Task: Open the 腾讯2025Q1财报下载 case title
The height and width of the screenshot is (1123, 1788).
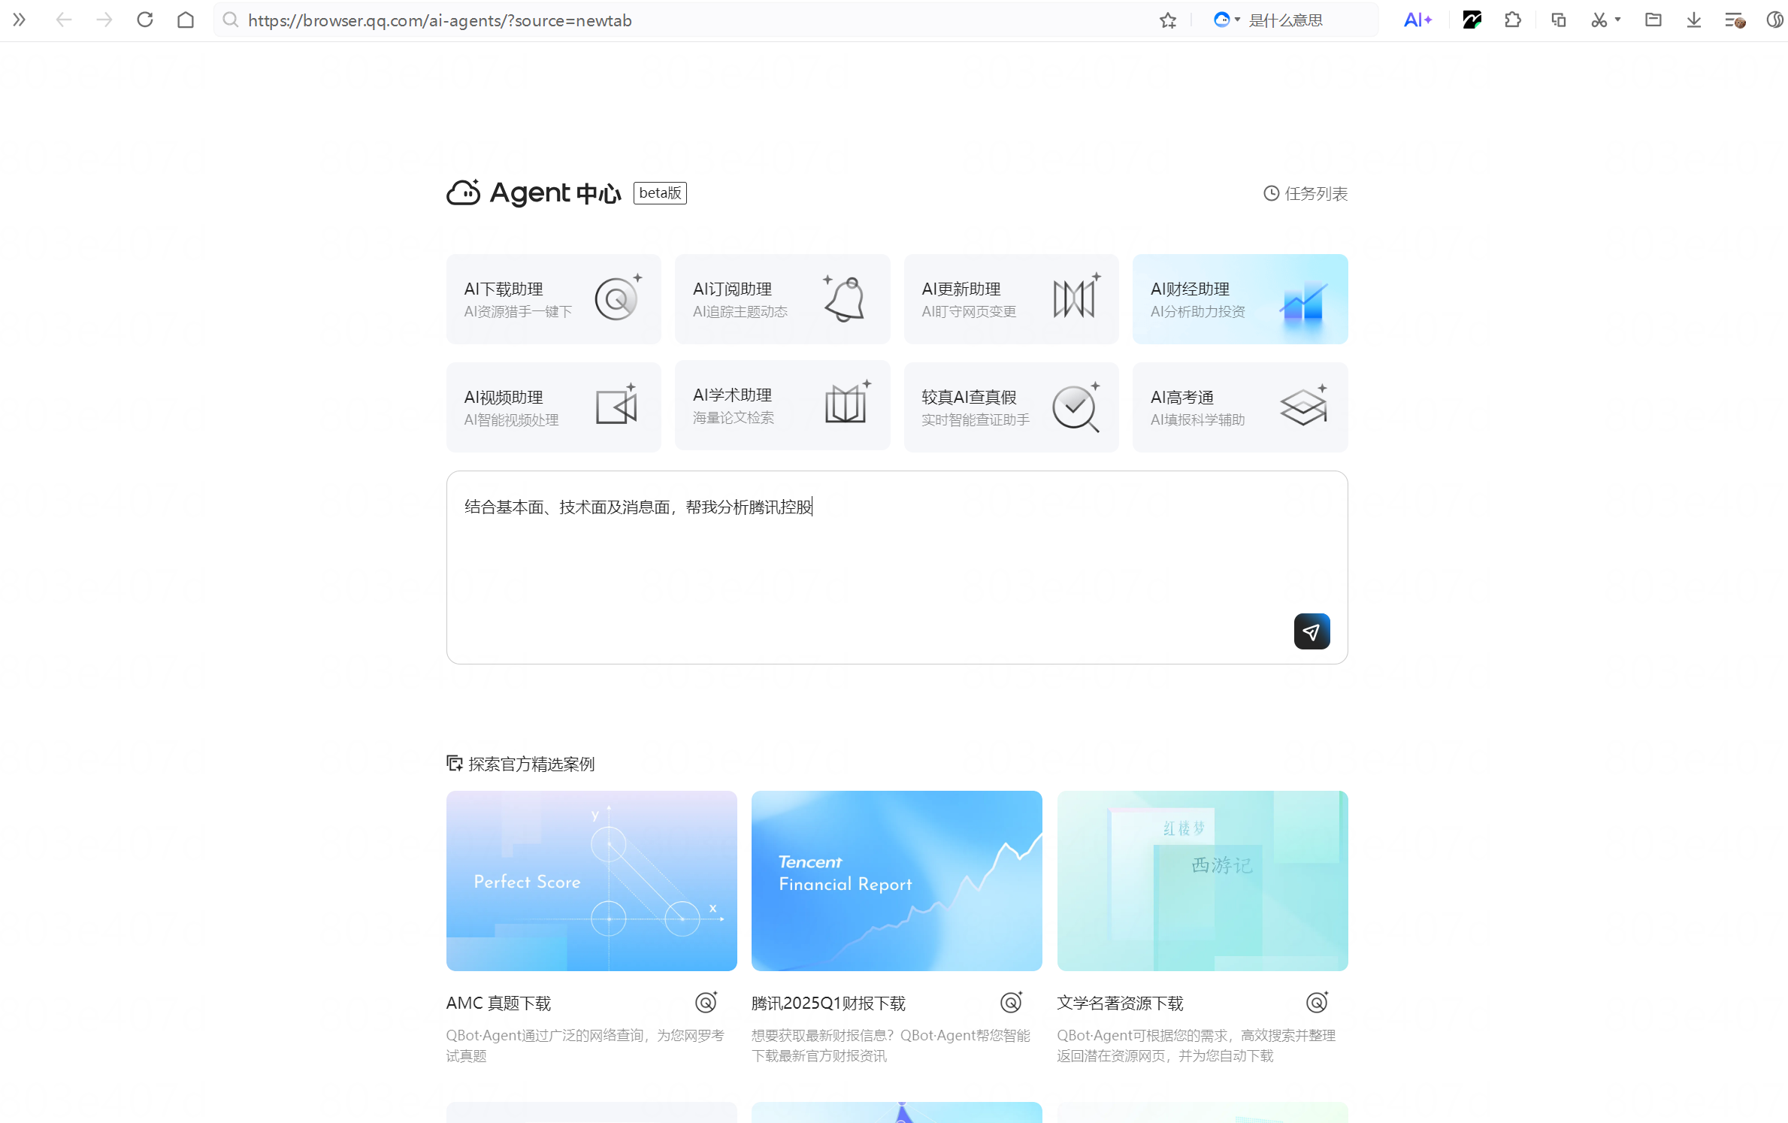Action: click(828, 1003)
